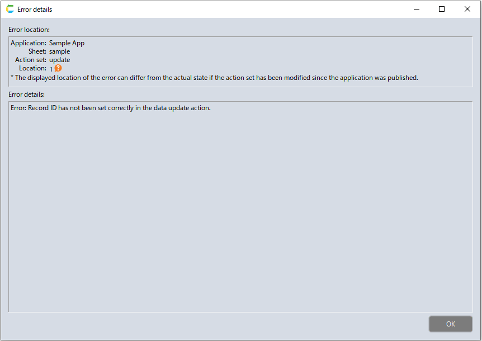Click the "Error location:" heading
This screenshot has width=482, height=341.
pyautogui.click(x=29, y=30)
